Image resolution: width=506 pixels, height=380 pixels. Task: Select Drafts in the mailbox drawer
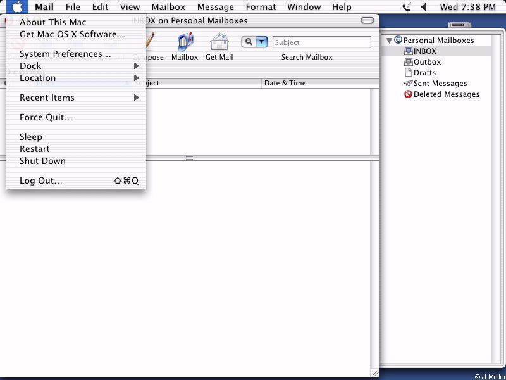point(424,72)
